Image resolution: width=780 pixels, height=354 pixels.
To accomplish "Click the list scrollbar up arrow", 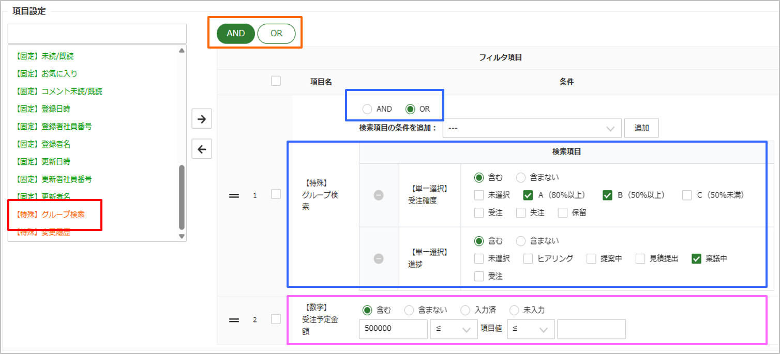I will point(182,51).
